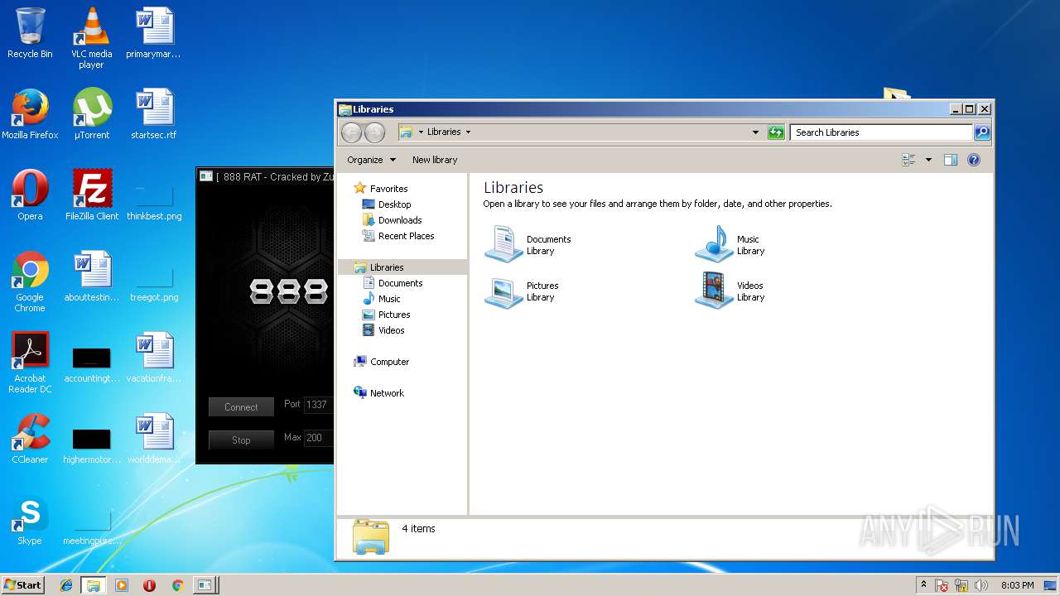
Task: Click the 8:03 PM taskbar clock
Action: coord(1017,585)
